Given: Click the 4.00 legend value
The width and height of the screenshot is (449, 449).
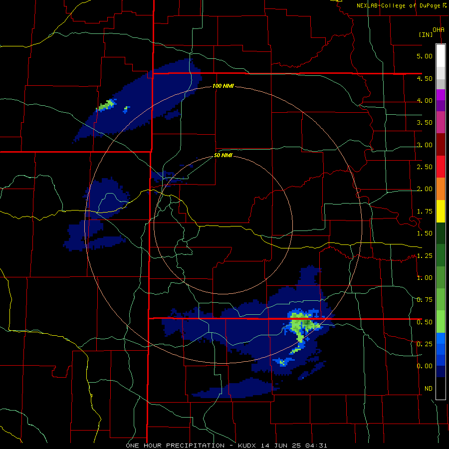Looking at the screenshot, I should (425, 100).
